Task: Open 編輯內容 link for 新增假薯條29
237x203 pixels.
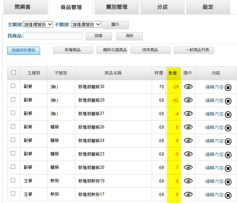Action: pos(214,101)
